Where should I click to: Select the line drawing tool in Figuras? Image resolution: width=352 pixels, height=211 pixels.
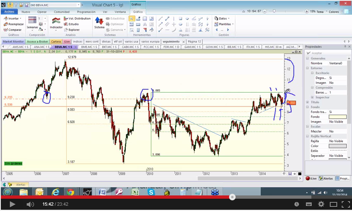pyautogui.click(x=160, y=18)
